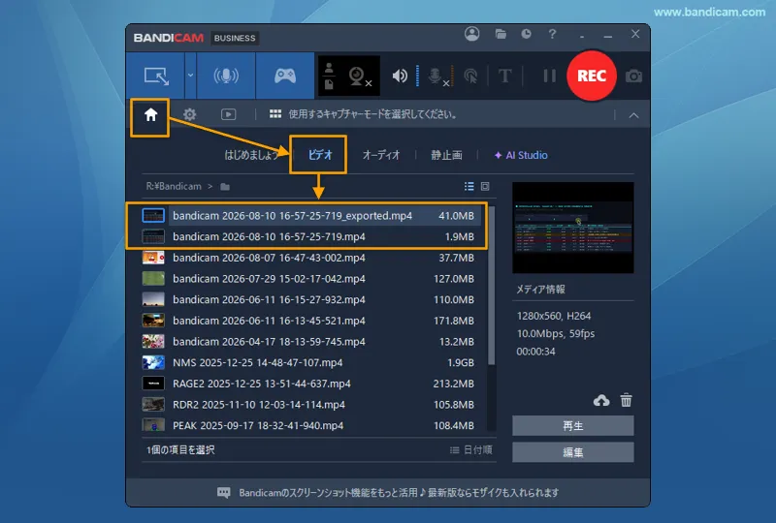Open the AI Studio tab
The height and width of the screenshot is (523, 776).
point(521,155)
